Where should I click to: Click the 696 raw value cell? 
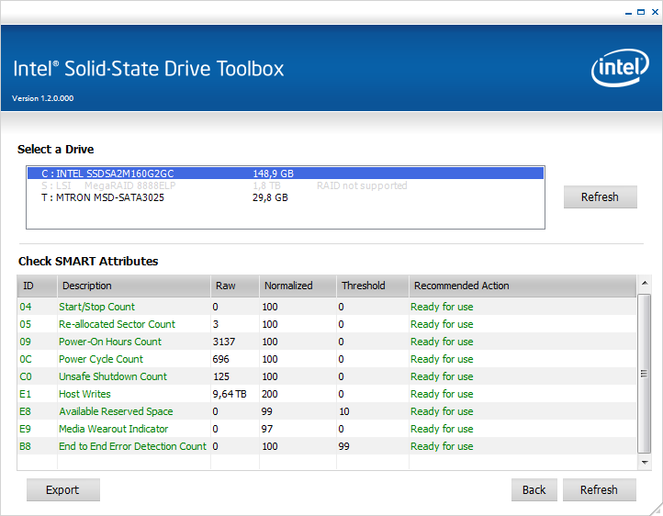(x=220, y=359)
